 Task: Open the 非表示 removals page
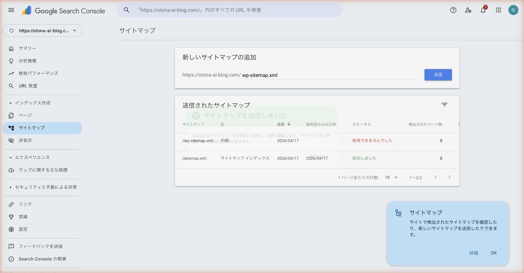(x=42, y=140)
